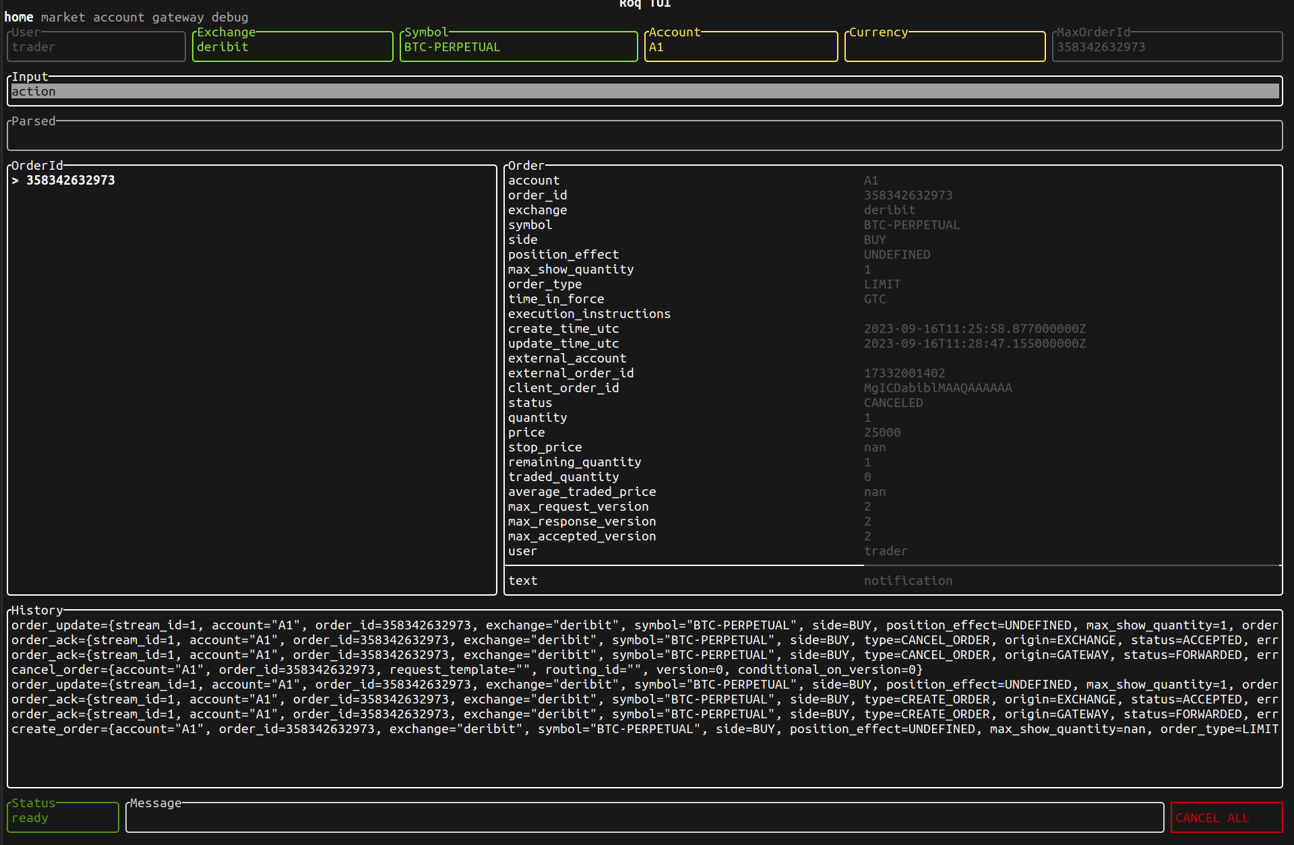Click the CANCEL_ORDER origin=EXCHANGE history line

pyautogui.click(x=645, y=639)
